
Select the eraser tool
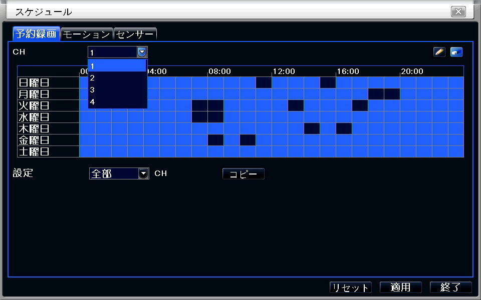(x=456, y=52)
